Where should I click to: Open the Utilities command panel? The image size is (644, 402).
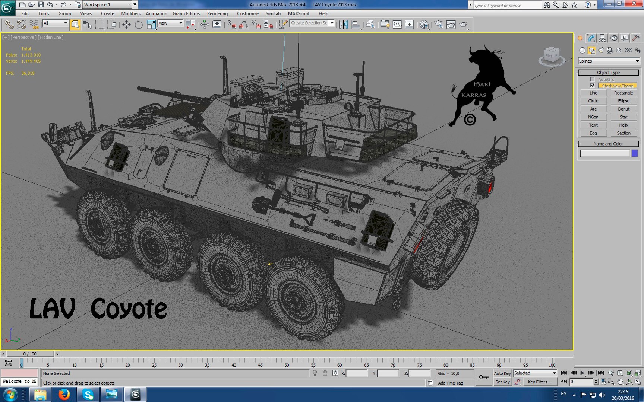[636, 38]
